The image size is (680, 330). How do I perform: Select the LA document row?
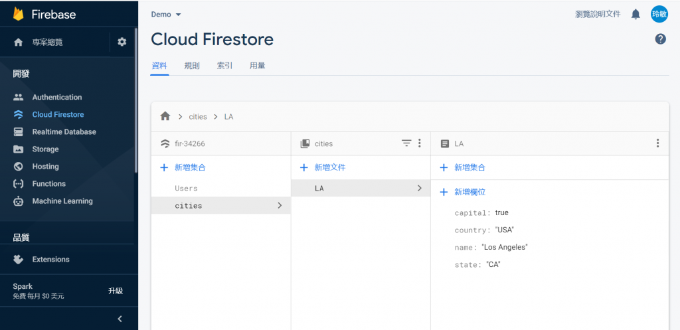(x=361, y=188)
